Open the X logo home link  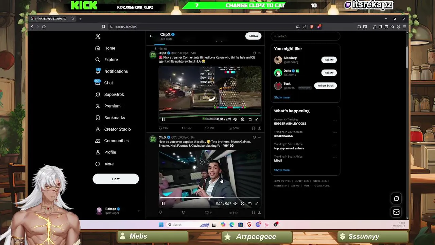[98, 36]
